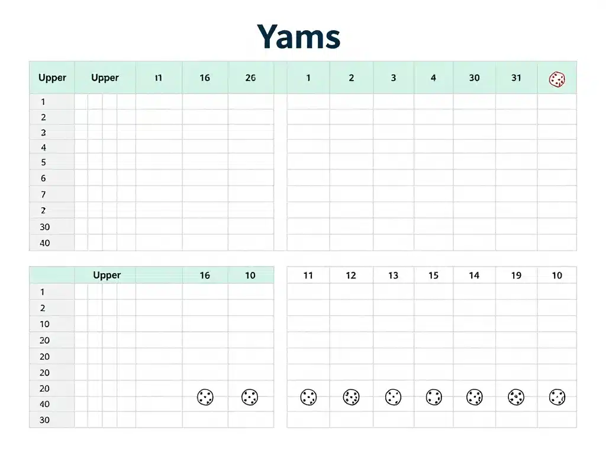This screenshot has width=606, height=455.
Task: Select the dice under column 11
Action: pos(308,397)
